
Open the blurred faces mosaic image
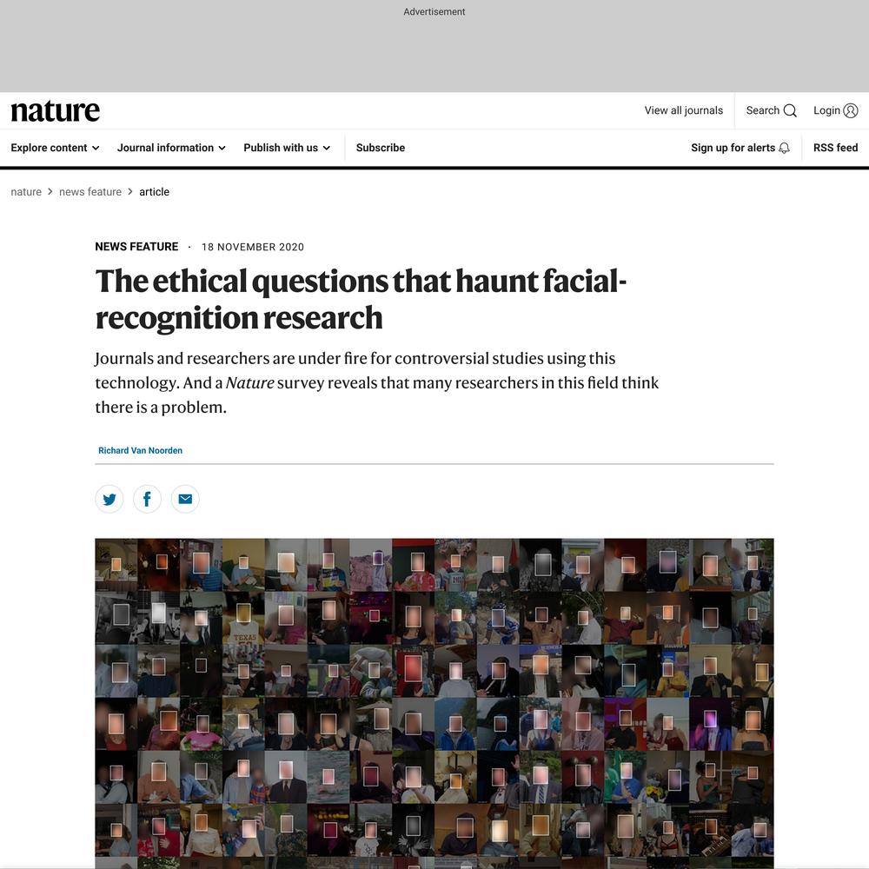pyautogui.click(x=434, y=703)
